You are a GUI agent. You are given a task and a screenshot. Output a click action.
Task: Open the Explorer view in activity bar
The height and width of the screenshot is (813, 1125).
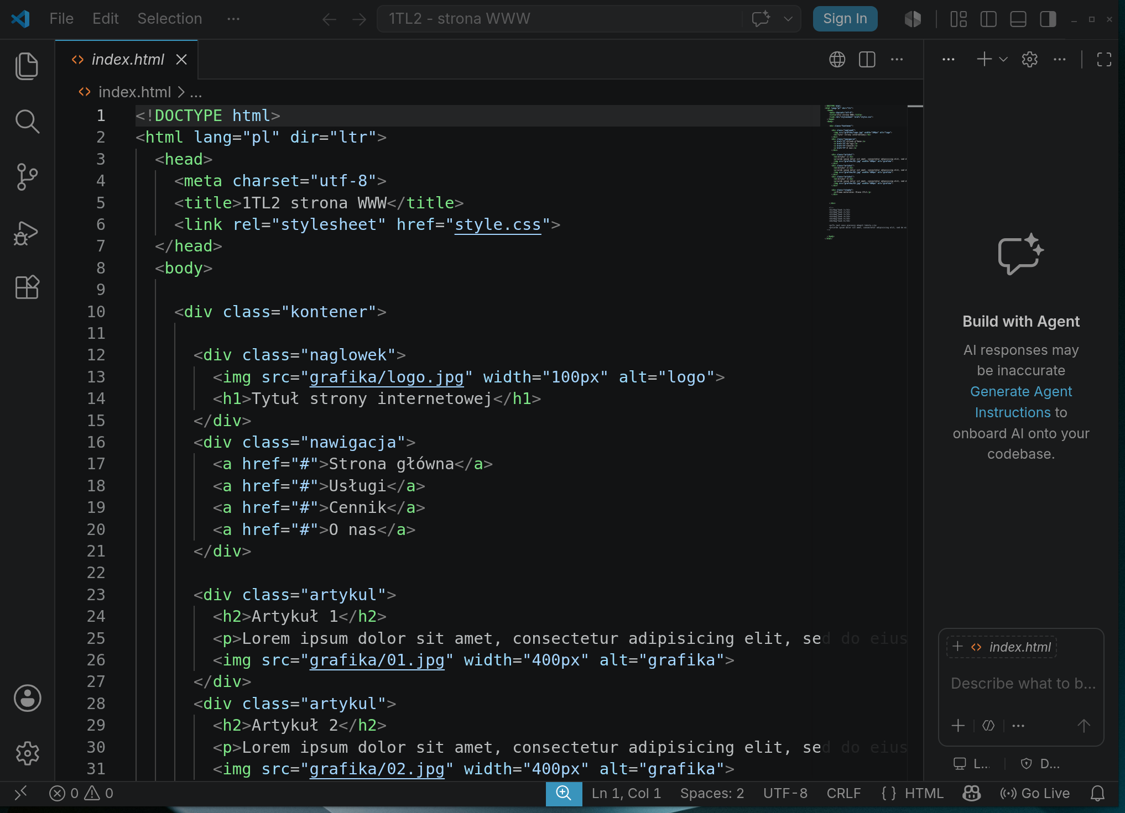pos(27,66)
